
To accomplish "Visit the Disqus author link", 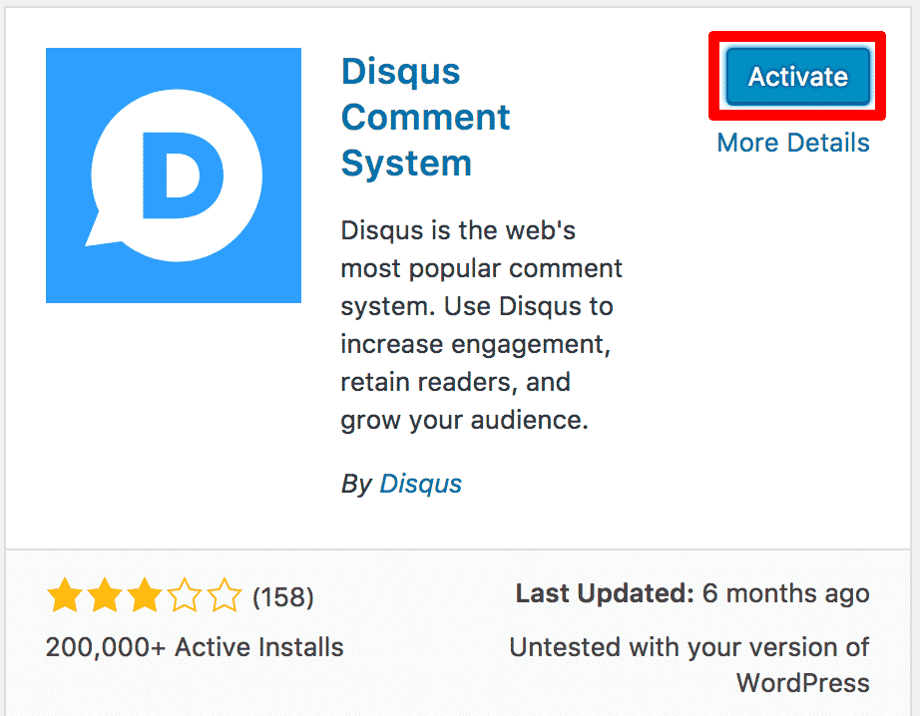I will point(421,484).
